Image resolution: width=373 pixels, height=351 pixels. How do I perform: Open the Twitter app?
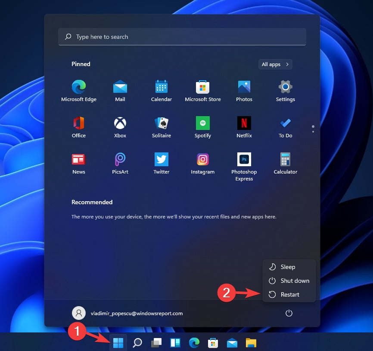click(161, 164)
